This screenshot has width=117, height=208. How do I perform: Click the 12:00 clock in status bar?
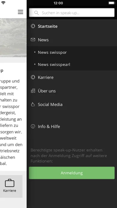[58, 3]
